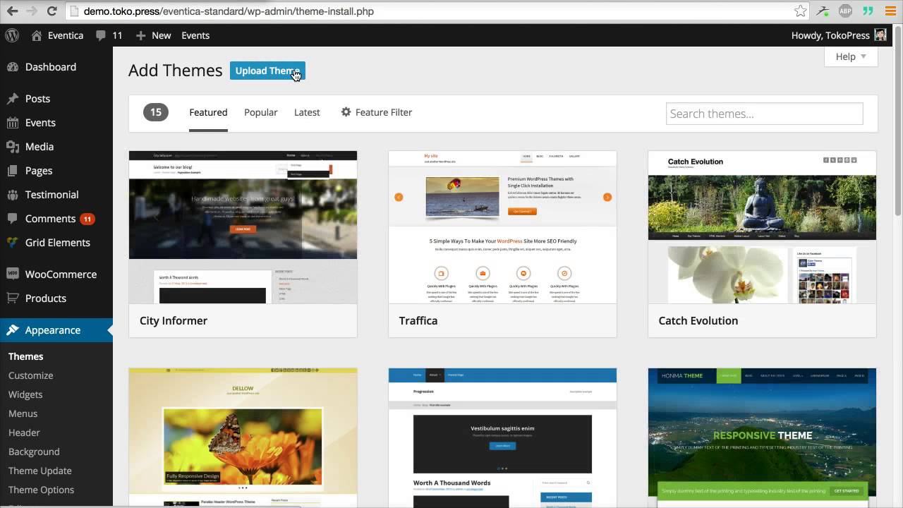Click the Products archive icon

13,298
